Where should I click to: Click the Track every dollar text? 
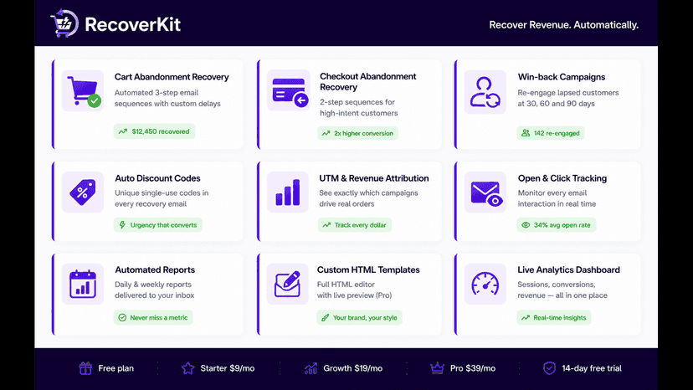click(x=360, y=225)
